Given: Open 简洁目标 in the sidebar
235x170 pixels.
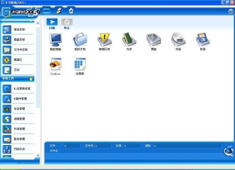Looking at the screenshot, I should (x=18, y=29).
